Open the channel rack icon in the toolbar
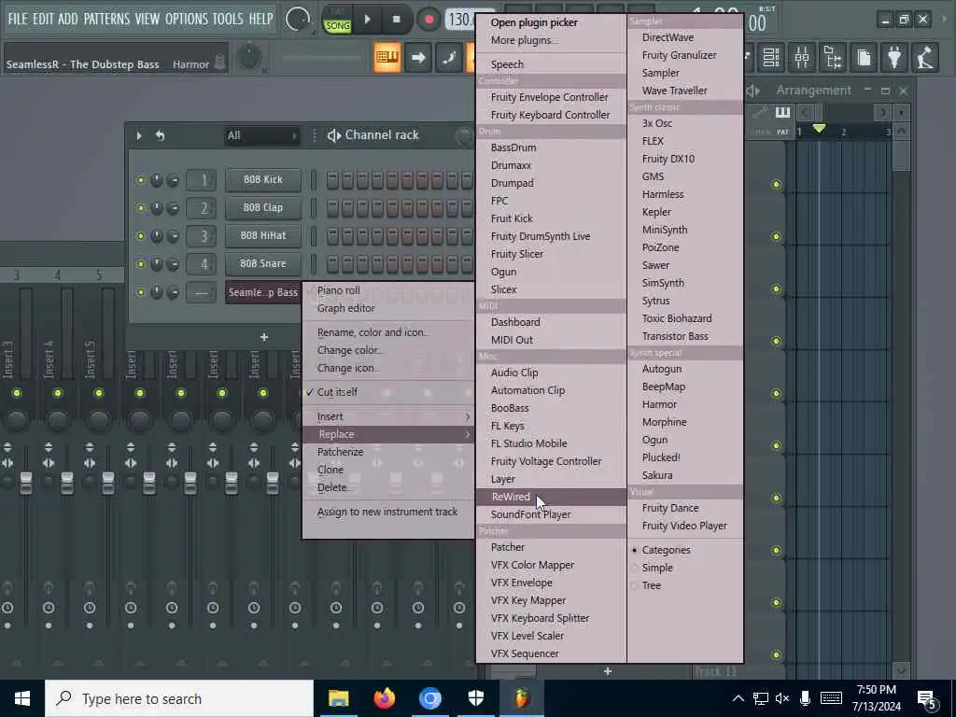Screen dimensions: 956x717 (771, 58)
